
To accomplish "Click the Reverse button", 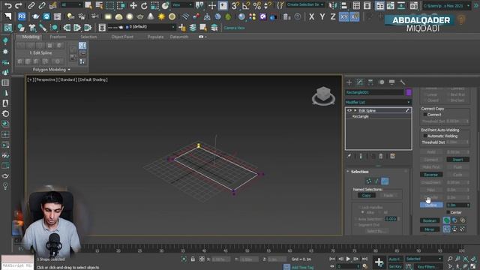I will point(431,175).
